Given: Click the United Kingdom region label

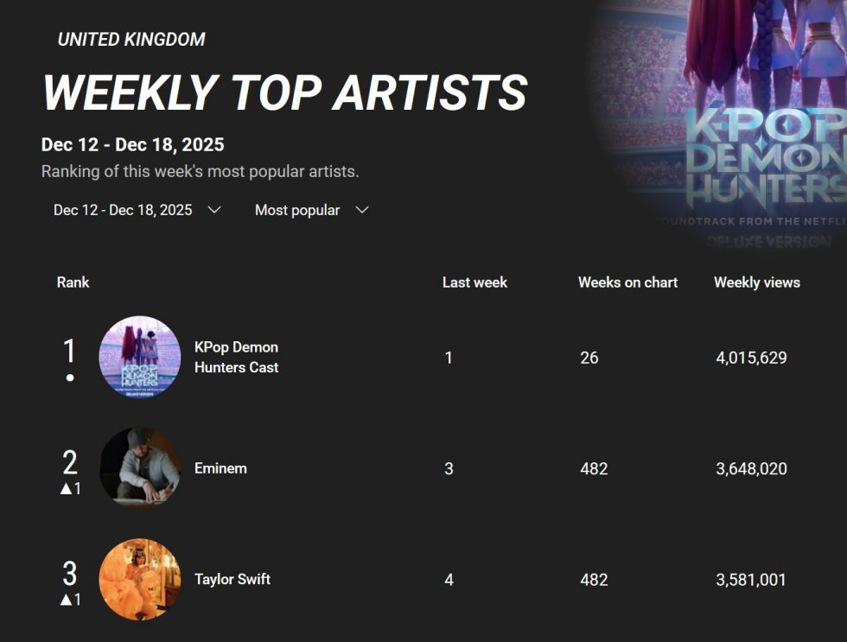Looking at the screenshot, I should pos(131,39).
